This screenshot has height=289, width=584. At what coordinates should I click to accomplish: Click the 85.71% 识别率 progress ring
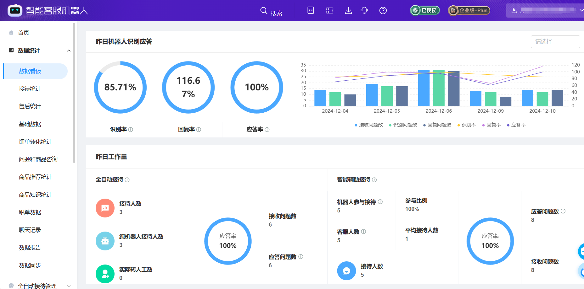[120, 87]
